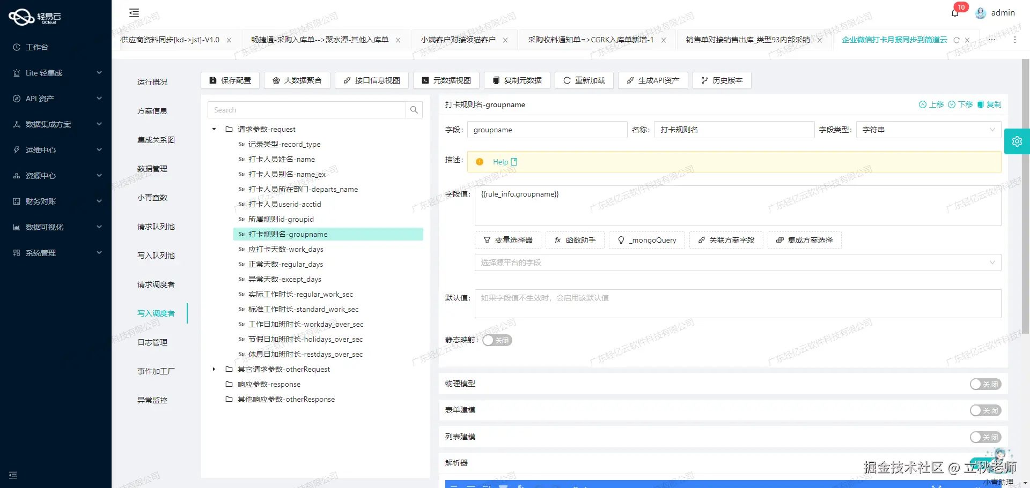Copy the groupname field with 复制
This screenshot has height=488, width=1030.
[x=990, y=104]
